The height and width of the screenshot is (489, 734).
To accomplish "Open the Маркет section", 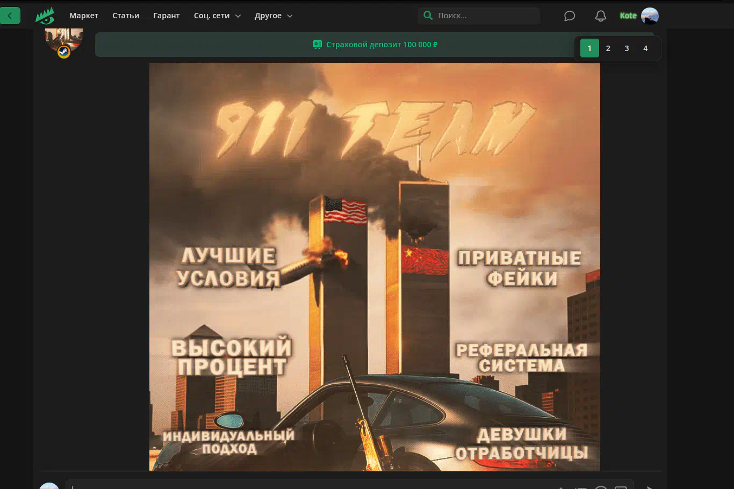I will 84,16.
